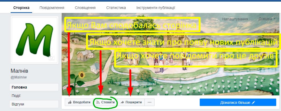Screen dimensions: 281x111
Task: Click the Дізнатися більше button
Action: [238, 103]
